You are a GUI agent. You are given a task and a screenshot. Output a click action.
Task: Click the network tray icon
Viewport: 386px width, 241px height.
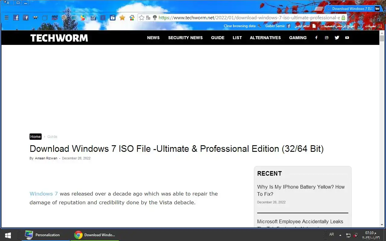pos(348,235)
